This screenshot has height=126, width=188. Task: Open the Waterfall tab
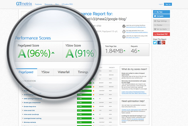[x=64, y=72]
